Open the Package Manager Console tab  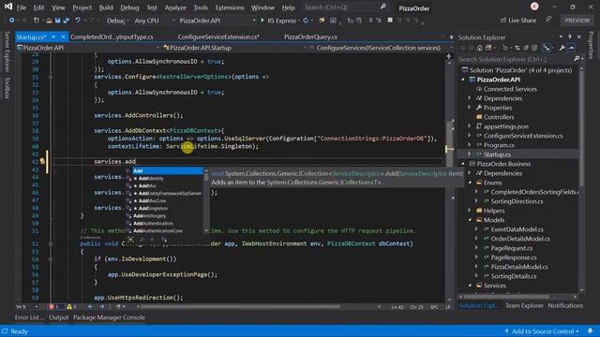click(109, 317)
